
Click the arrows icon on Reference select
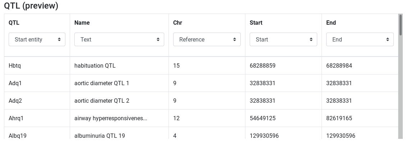pos(235,39)
